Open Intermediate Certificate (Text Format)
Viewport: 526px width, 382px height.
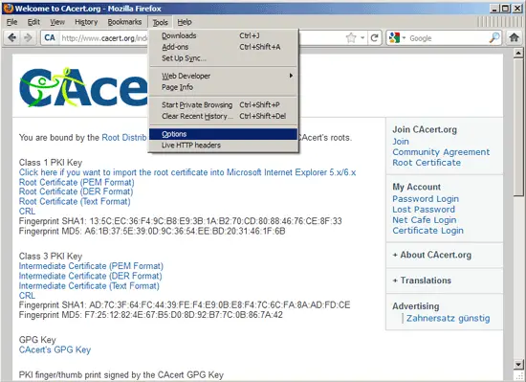click(89, 286)
